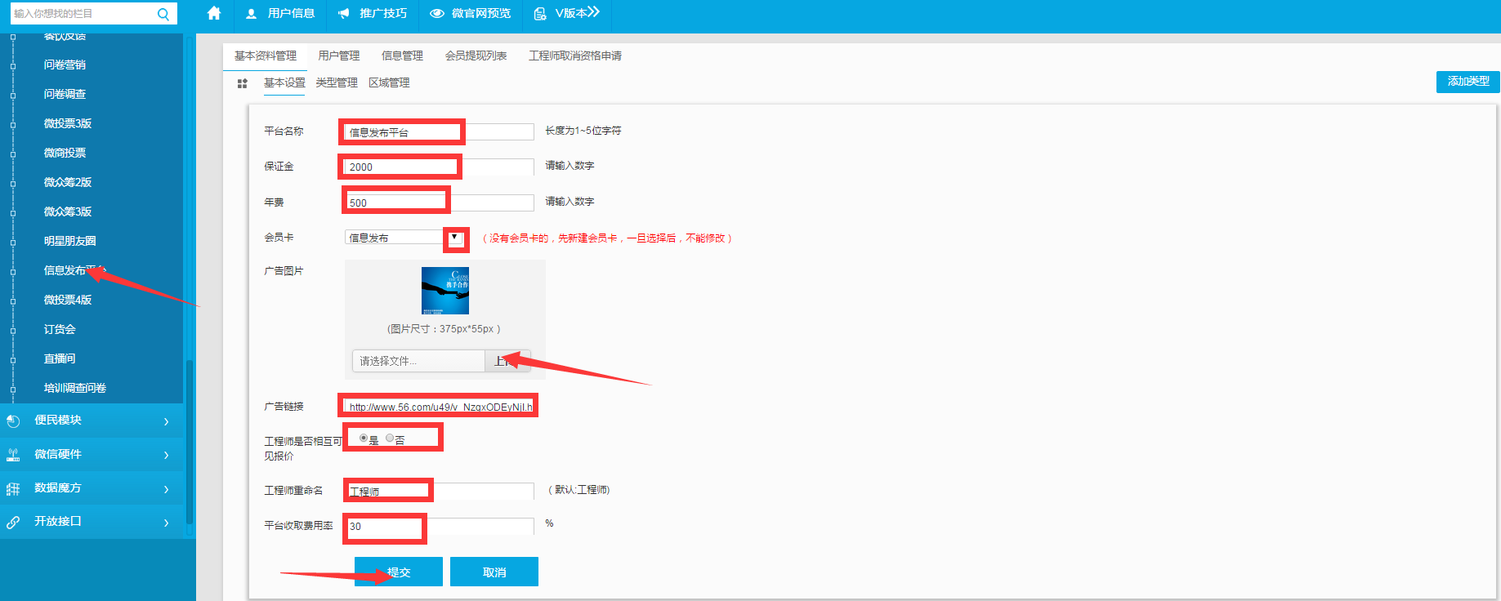Click the 微信硬件 sidebar icon
The width and height of the screenshot is (1501, 601).
click(13, 455)
